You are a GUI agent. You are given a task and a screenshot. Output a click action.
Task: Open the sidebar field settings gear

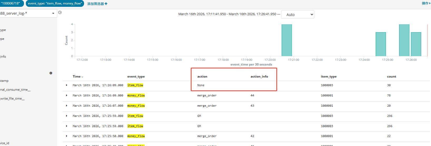coord(51,73)
